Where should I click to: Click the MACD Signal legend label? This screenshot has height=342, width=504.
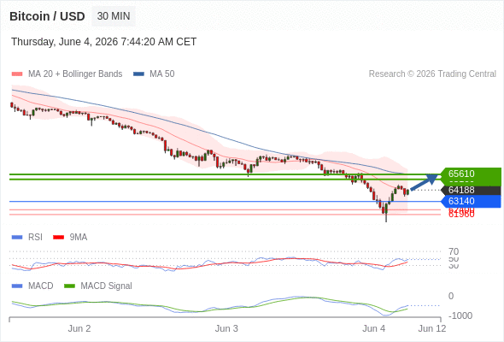tap(107, 286)
